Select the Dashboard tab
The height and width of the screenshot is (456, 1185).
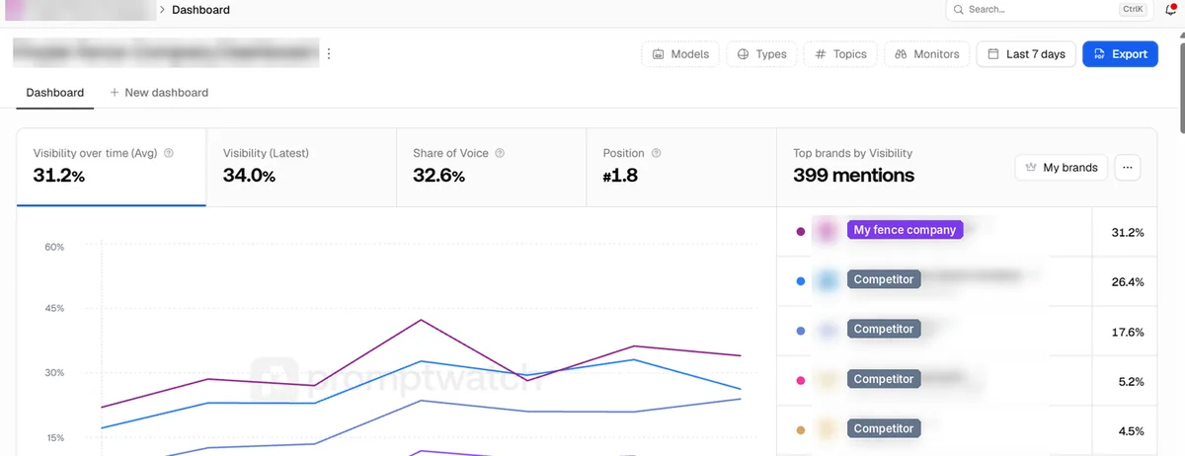click(55, 92)
